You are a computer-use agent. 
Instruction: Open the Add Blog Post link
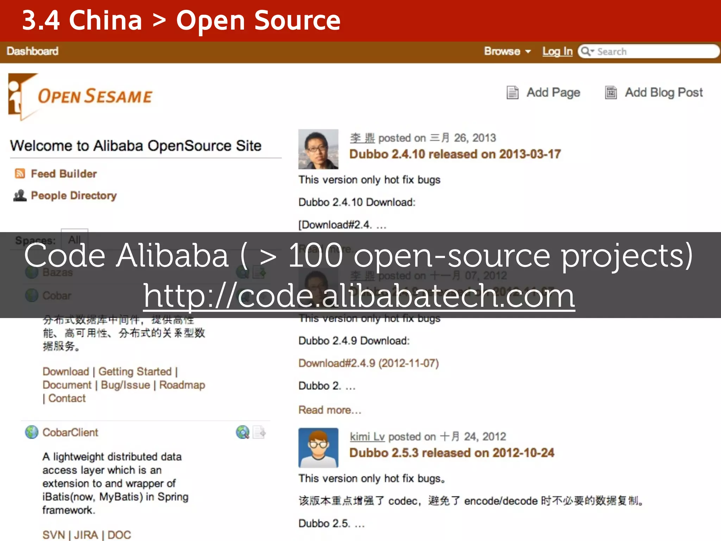point(664,93)
